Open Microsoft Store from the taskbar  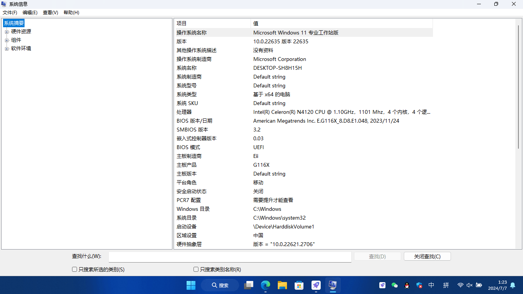click(299, 285)
